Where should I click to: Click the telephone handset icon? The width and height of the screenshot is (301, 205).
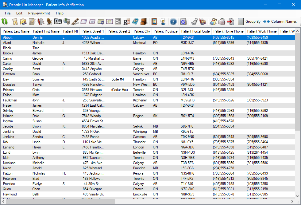click(194, 21)
